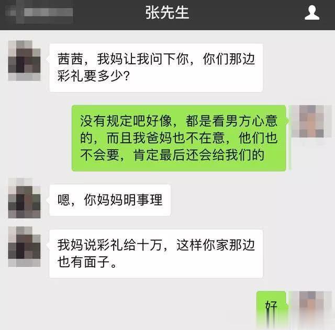
Task: Select the green bubble starting 没有规定吧好像
Action: click(x=179, y=138)
